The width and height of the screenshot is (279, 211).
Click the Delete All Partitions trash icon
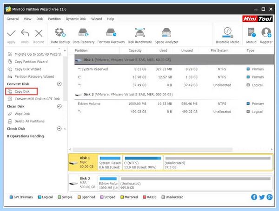pyautogui.click(x=10, y=121)
